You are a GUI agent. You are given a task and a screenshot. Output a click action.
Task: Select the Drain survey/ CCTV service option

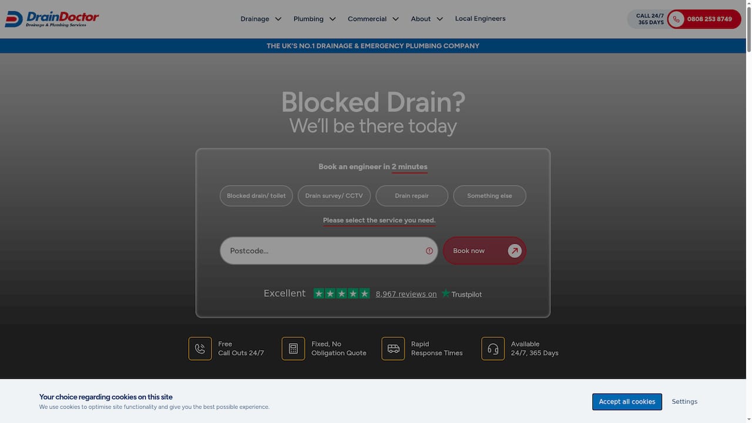(334, 196)
